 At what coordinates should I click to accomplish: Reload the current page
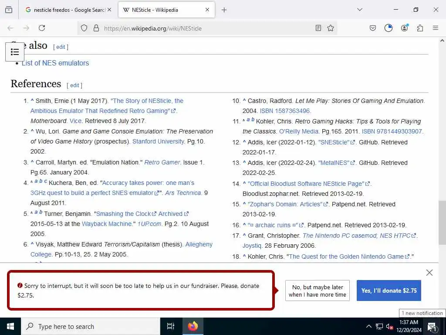coord(42,28)
